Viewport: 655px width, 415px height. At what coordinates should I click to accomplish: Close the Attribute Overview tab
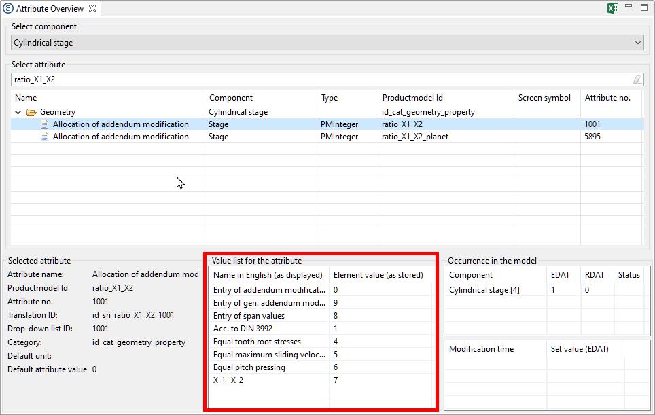92,9
